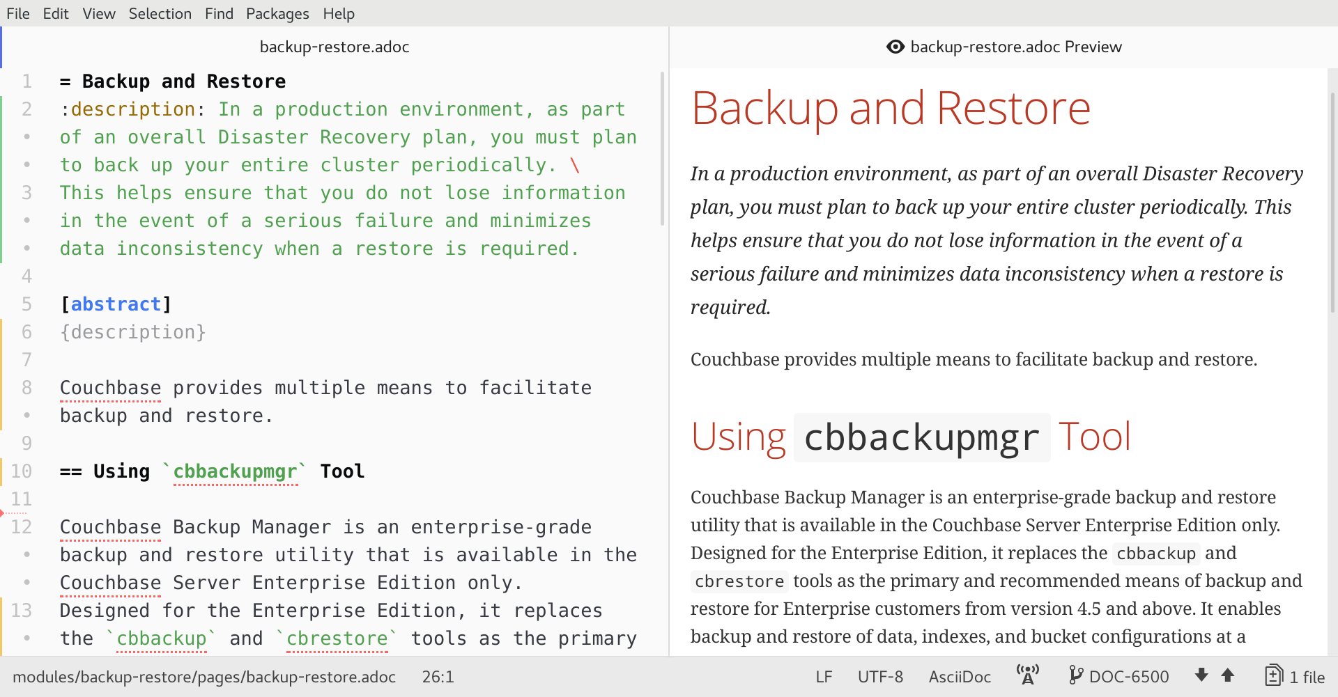Switch to backup-restore.adoc editor tab
Screen dimensions: 1338x697
point(334,47)
